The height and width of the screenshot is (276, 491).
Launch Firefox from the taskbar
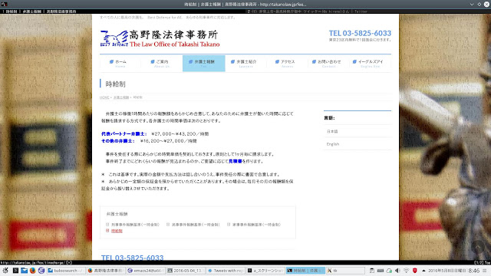point(32,271)
